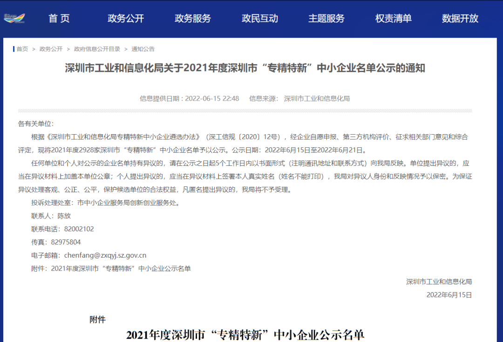
Task: Click the 信息来源 text 深圳市工业和信息化局
Action: (x=317, y=98)
